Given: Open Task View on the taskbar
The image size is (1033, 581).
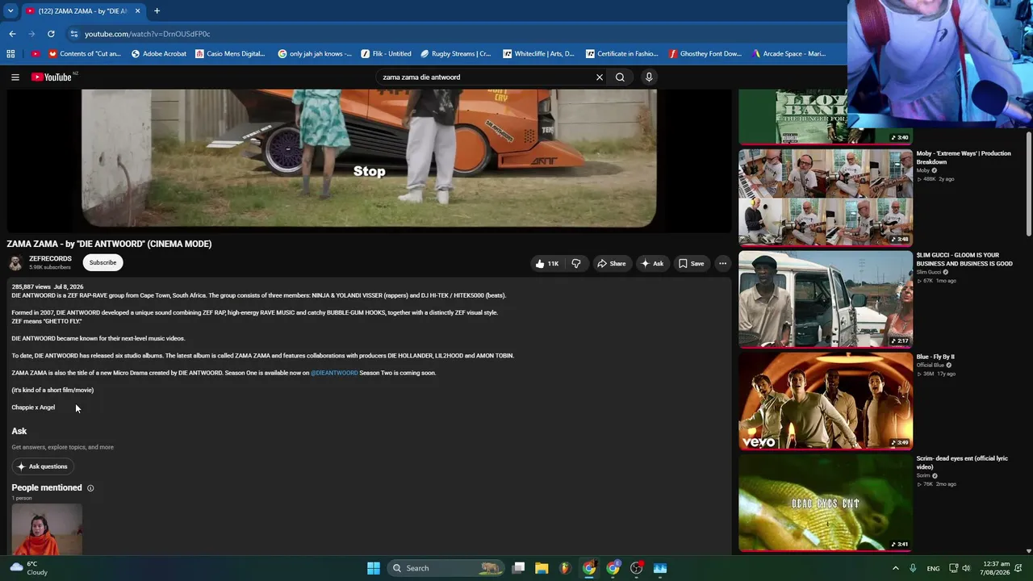Looking at the screenshot, I should pyautogui.click(x=519, y=568).
